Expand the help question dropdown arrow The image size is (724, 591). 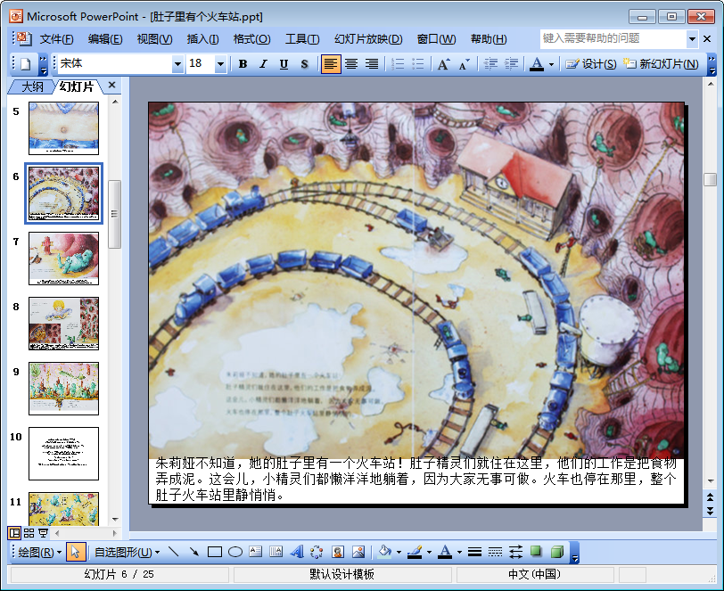pos(692,39)
